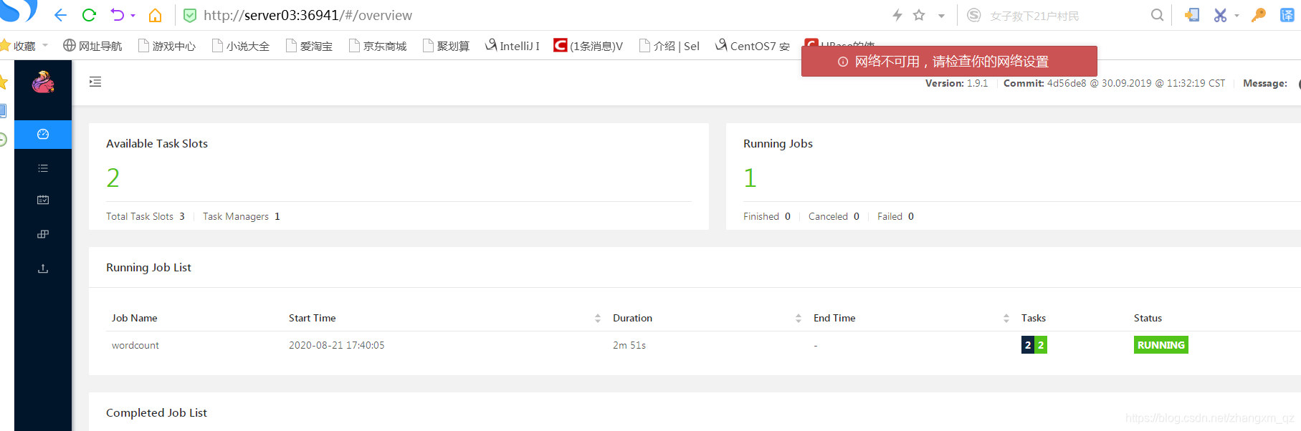The width and height of the screenshot is (1301, 431).
Task: Expand the address bar dropdown arrow
Action: [941, 16]
